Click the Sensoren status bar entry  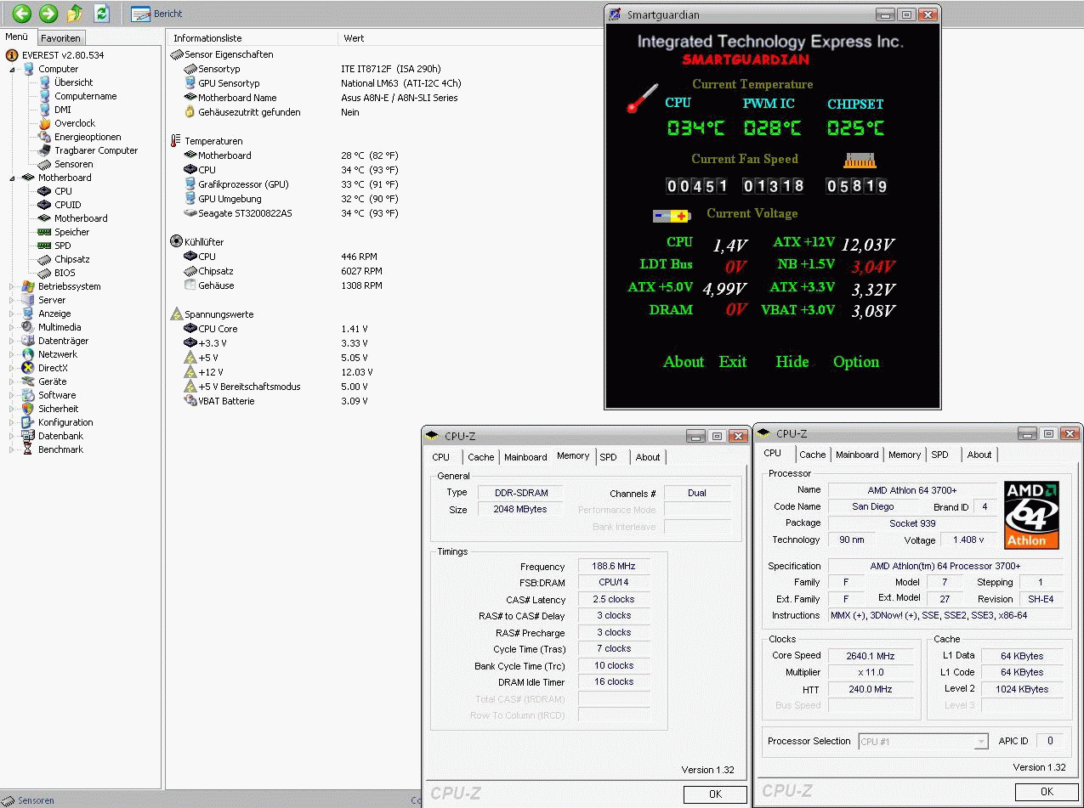coord(29,800)
